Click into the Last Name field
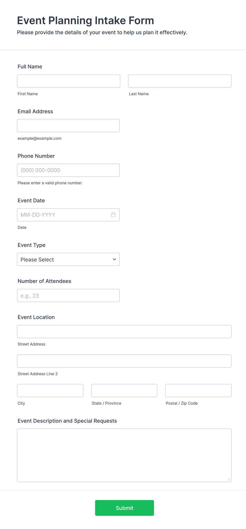 [x=180, y=81]
